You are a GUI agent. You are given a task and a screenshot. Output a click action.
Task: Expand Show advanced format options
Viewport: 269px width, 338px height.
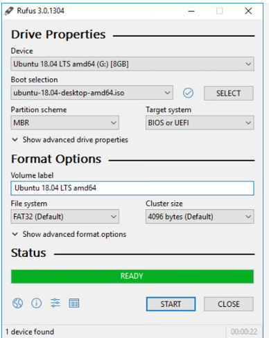[69, 234]
